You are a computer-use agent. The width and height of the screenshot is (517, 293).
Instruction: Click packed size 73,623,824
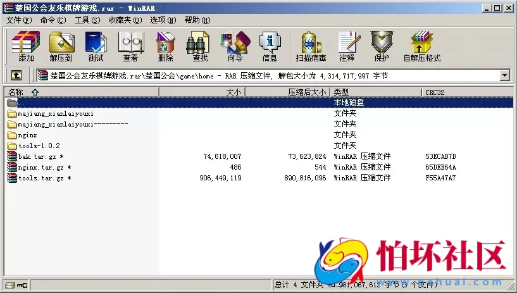click(307, 156)
